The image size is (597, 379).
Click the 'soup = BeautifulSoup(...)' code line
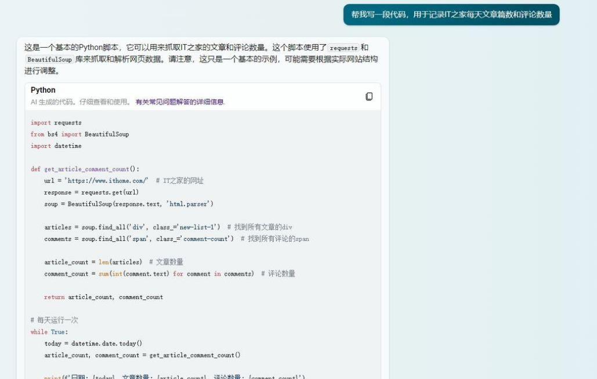pyautogui.click(x=129, y=204)
